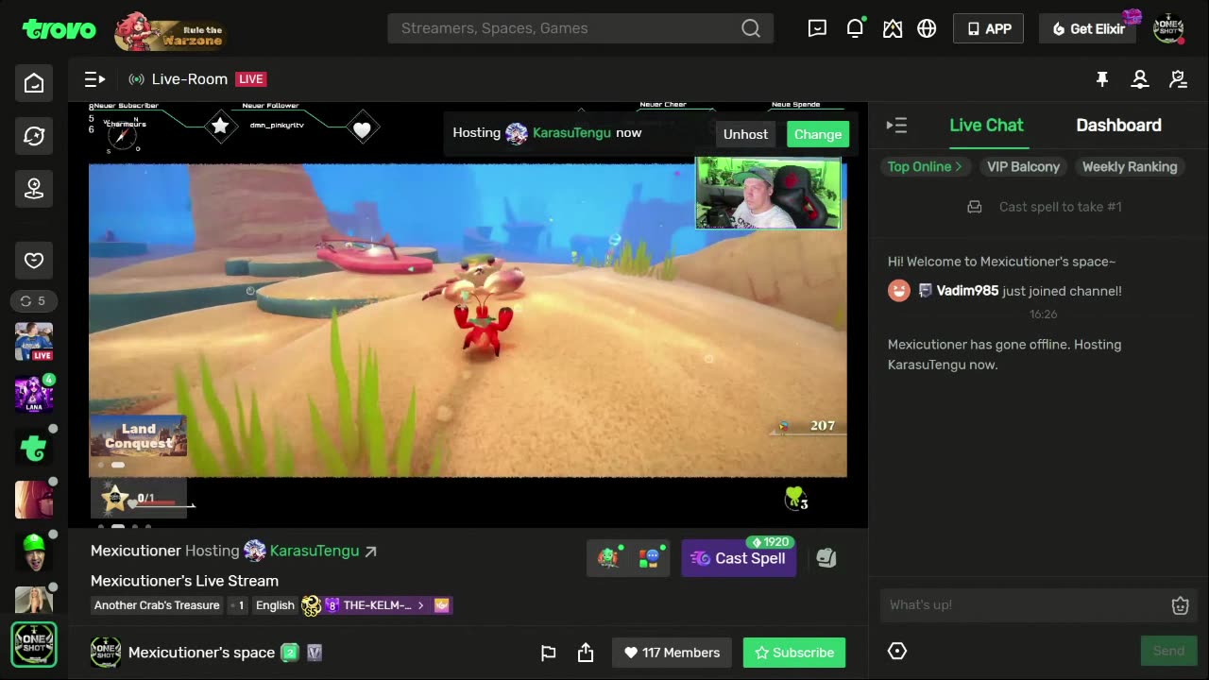The width and height of the screenshot is (1209, 680).
Task: Expand the Top Online list
Action: point(924,166)
